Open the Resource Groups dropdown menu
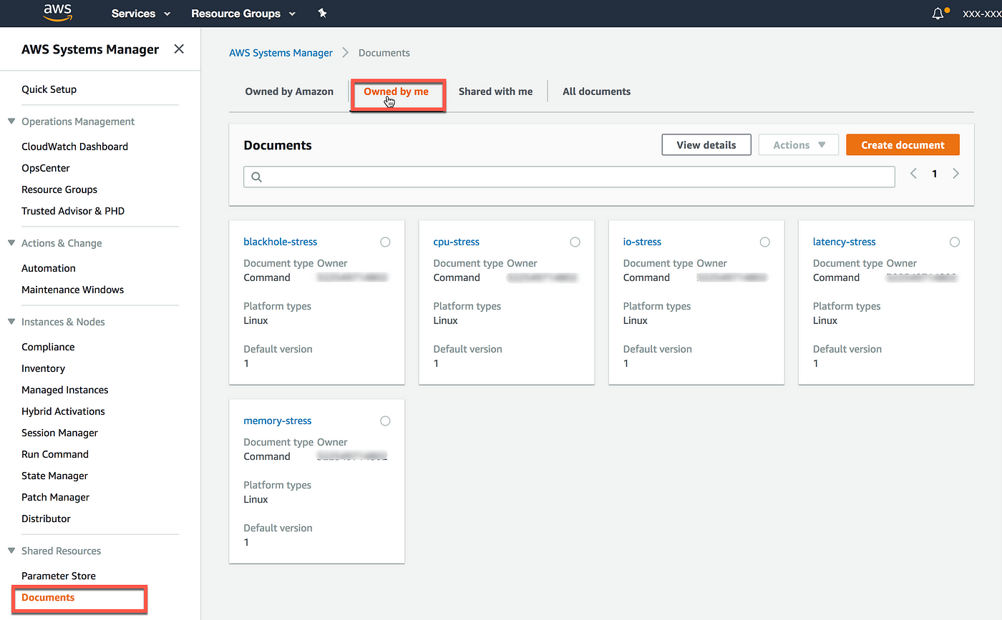The width and height of the screenshot is (1002, 620). click(243, 14)
